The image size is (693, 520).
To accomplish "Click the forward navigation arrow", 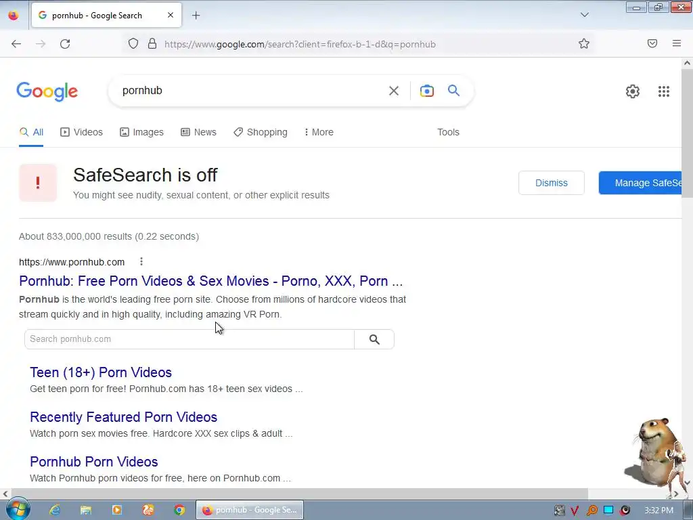I will 41,44.
